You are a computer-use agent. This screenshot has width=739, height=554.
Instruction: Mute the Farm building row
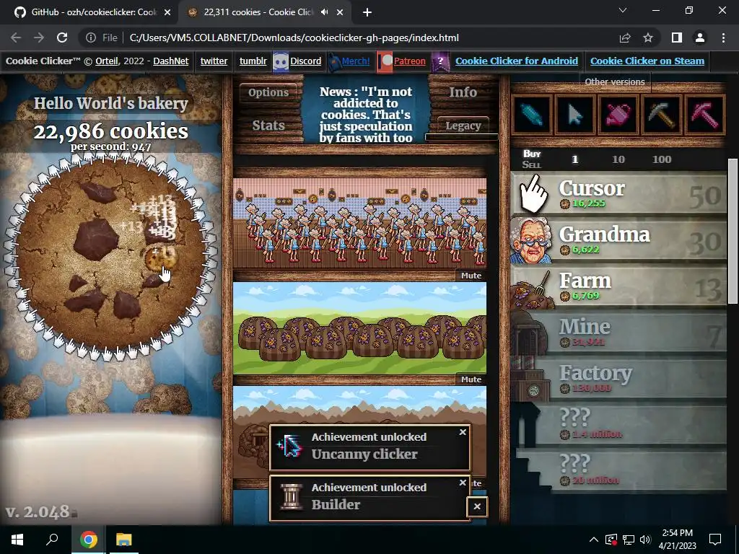[471, 379]
